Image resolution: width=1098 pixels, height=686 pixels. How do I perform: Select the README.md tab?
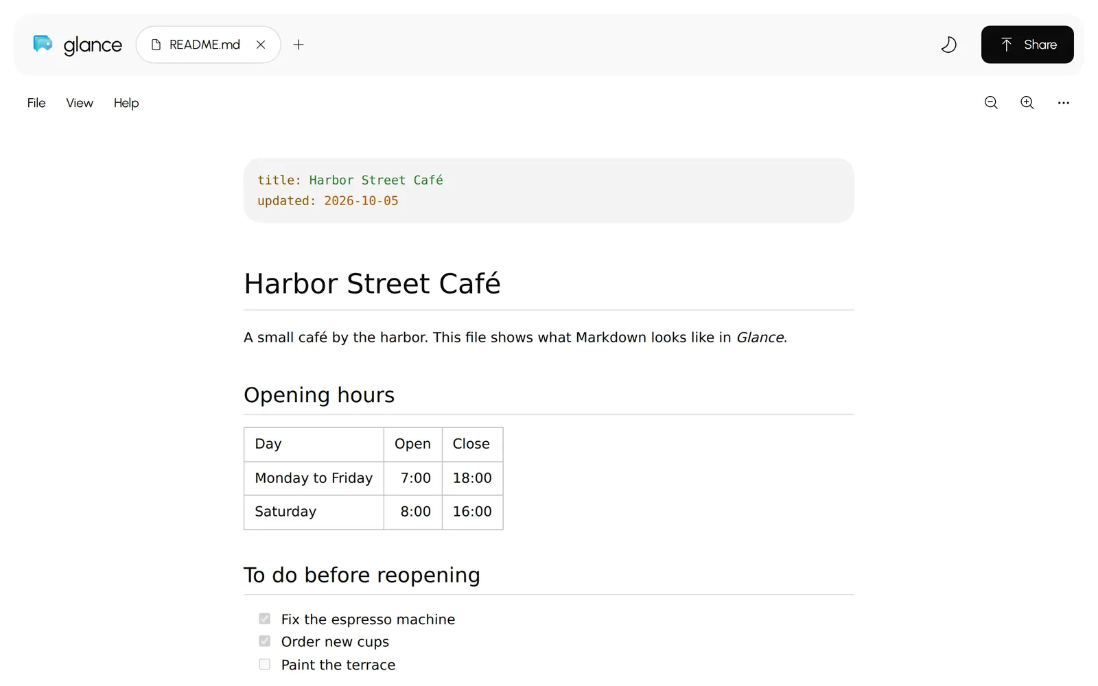pos(208,45)
